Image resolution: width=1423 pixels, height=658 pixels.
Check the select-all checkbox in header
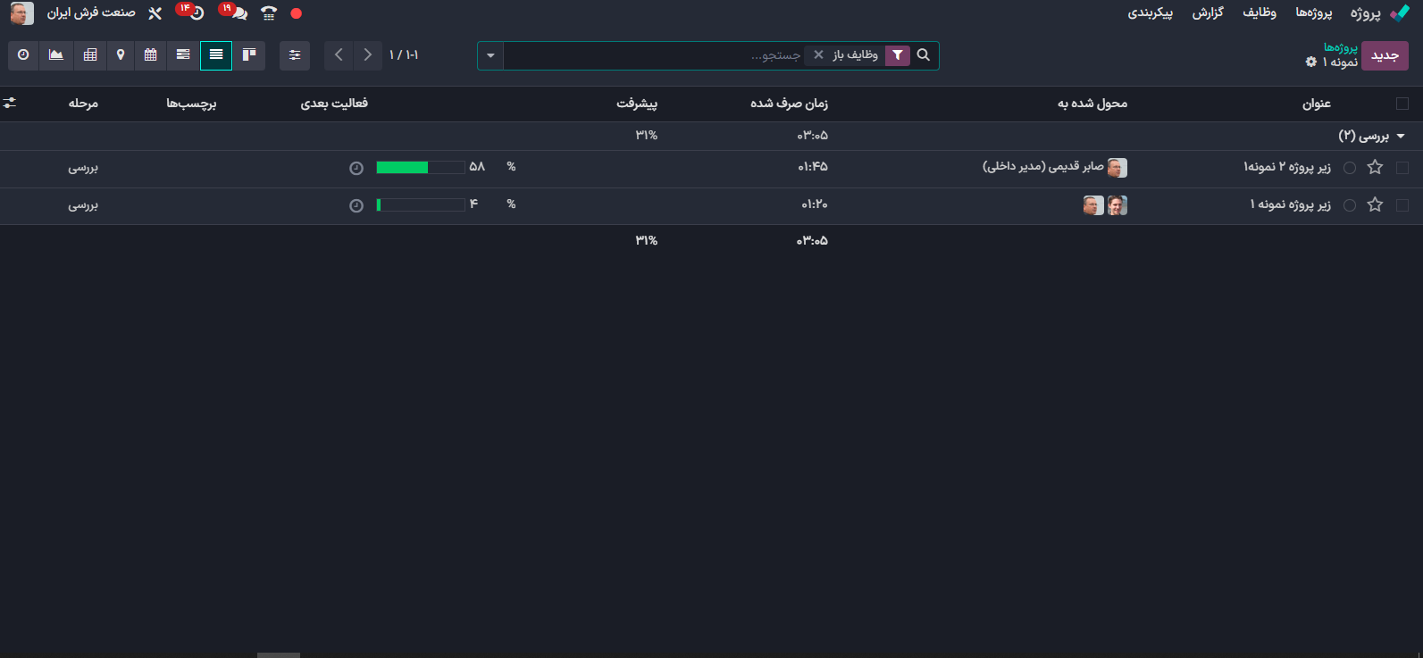(1402, 104)
